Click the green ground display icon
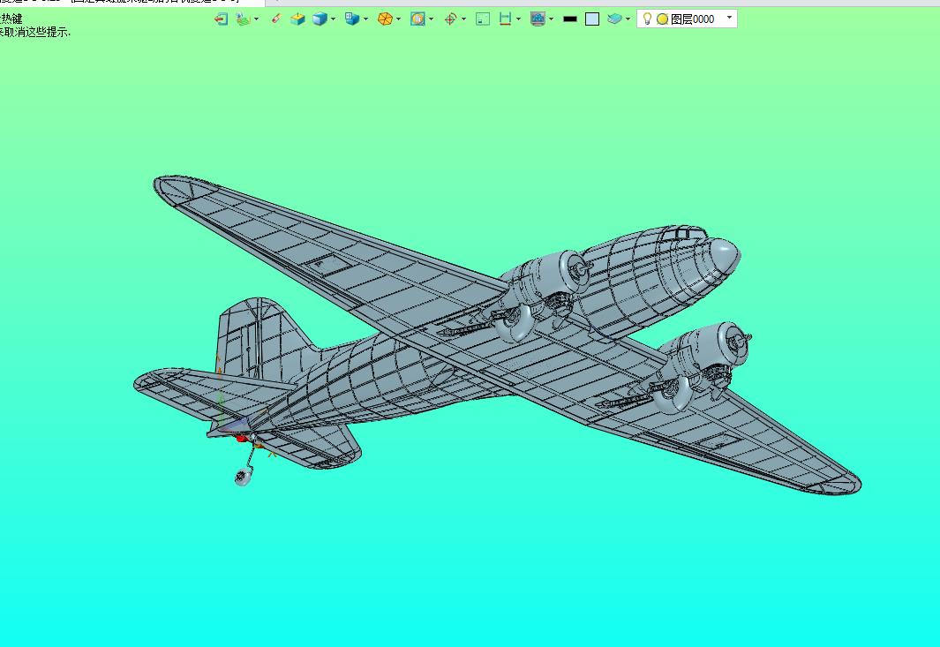 coord(243,19)
